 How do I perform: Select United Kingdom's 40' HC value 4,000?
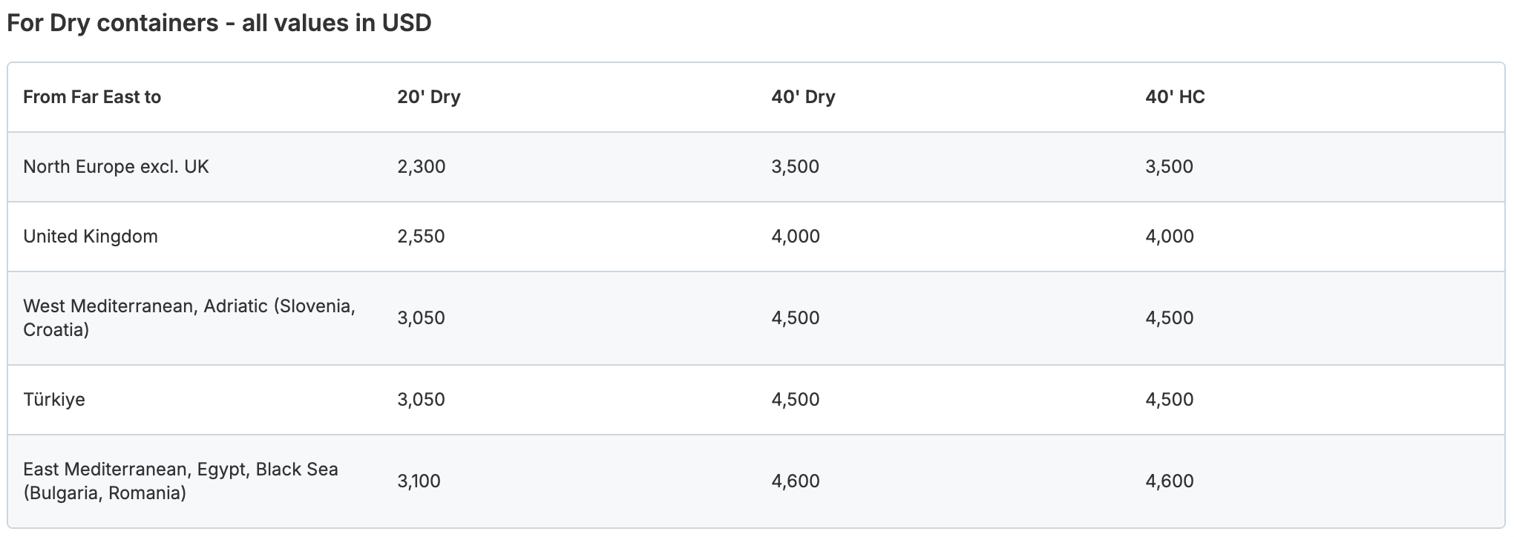pos(1169,237)
